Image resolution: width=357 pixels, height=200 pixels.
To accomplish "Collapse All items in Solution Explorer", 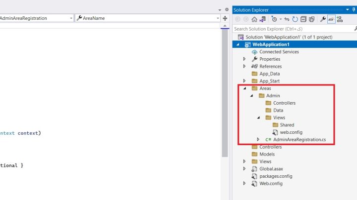I will pyautogui.click(x=303, y=19).
